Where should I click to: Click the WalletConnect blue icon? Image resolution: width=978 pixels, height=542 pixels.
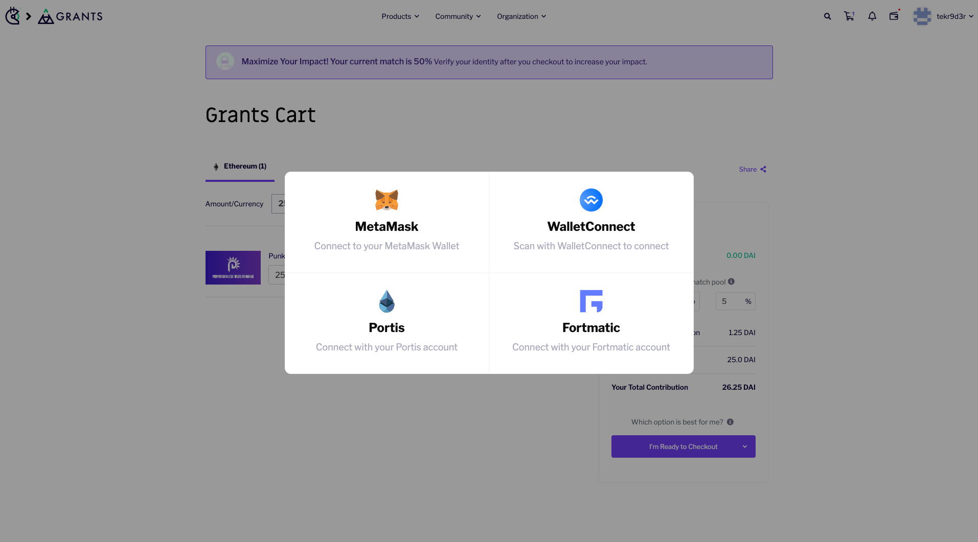click(x=591, y=200)
